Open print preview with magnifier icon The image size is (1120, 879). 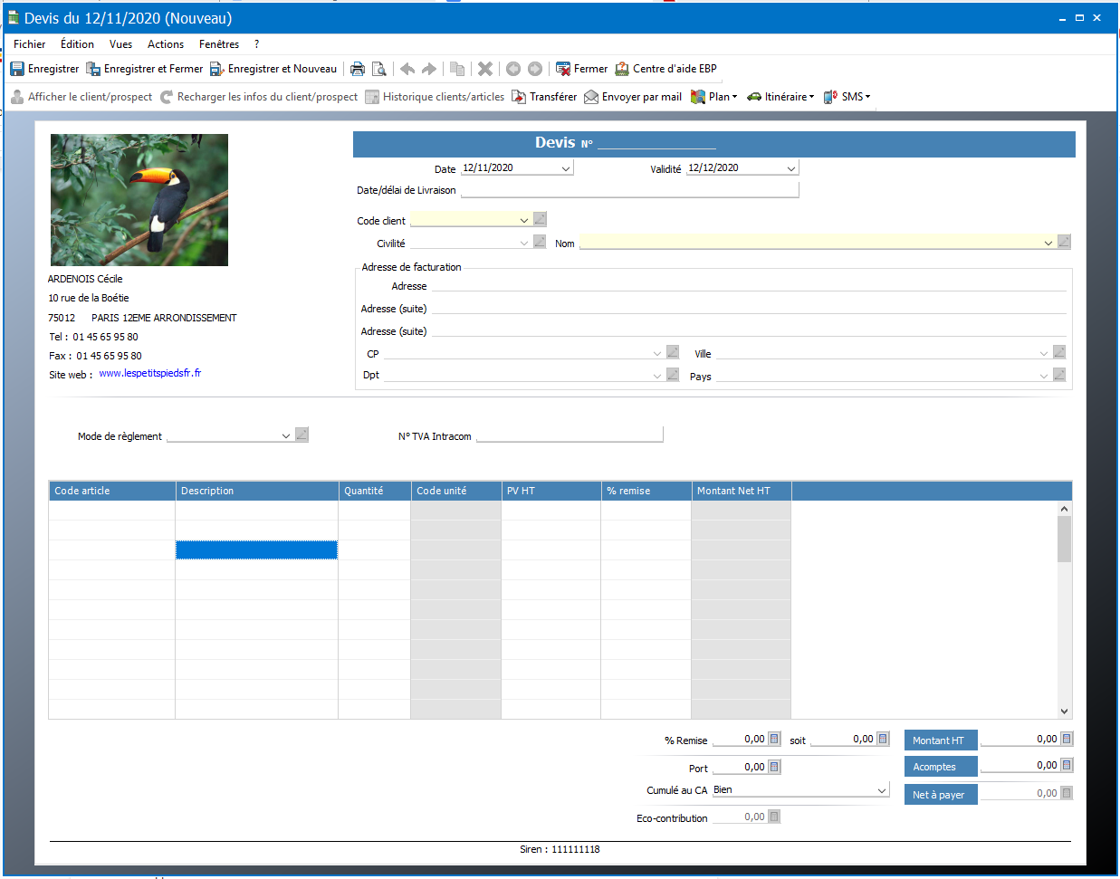379,69
